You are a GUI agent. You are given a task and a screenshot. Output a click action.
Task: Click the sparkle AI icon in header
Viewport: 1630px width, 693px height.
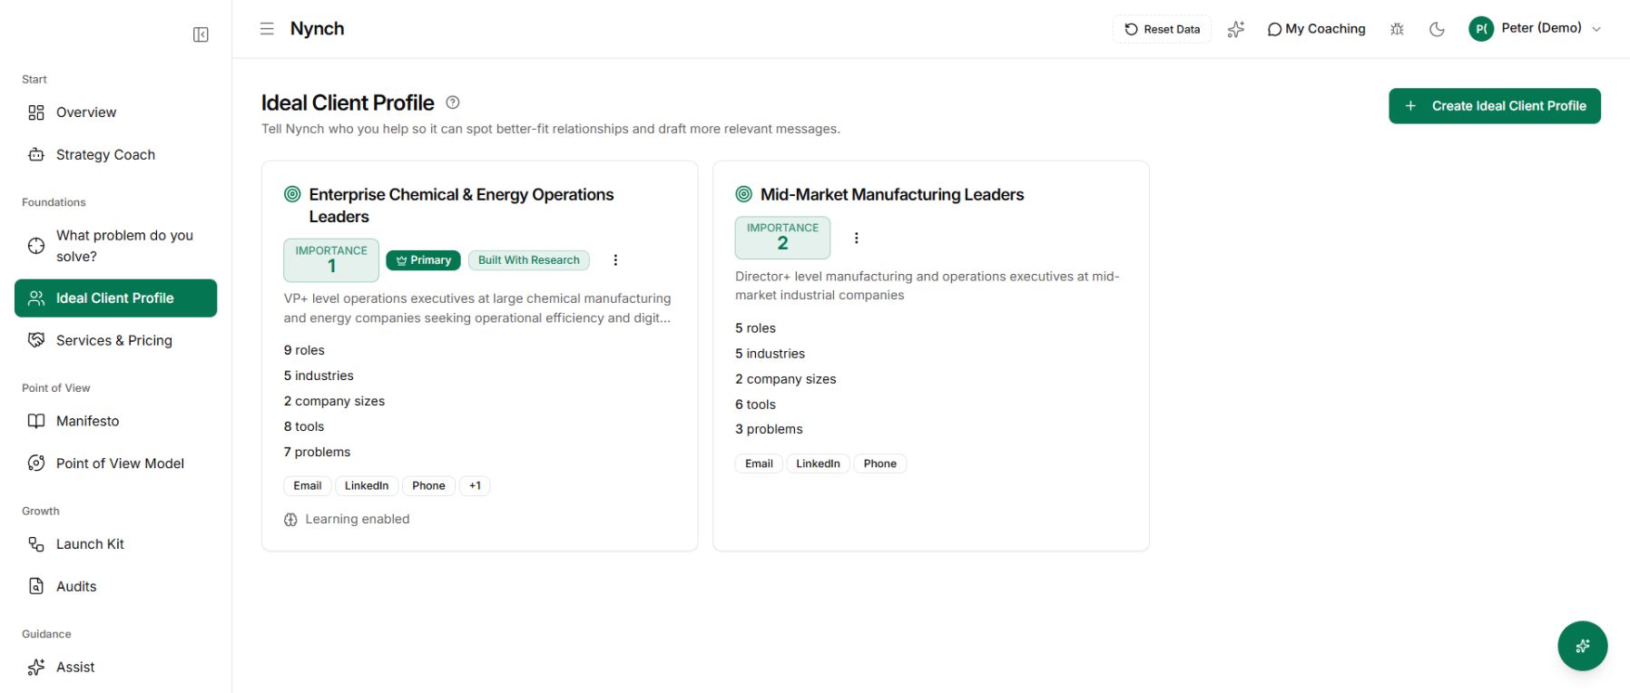click(1235, 29)
